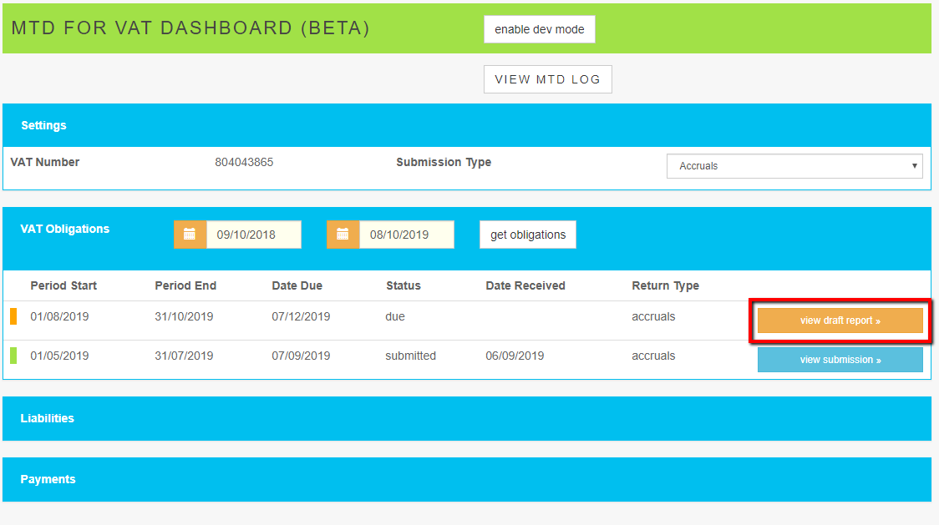Screen dimensions: 939x525
Task: Select period start 01/08/2019 cell
Action: [59, 316]
